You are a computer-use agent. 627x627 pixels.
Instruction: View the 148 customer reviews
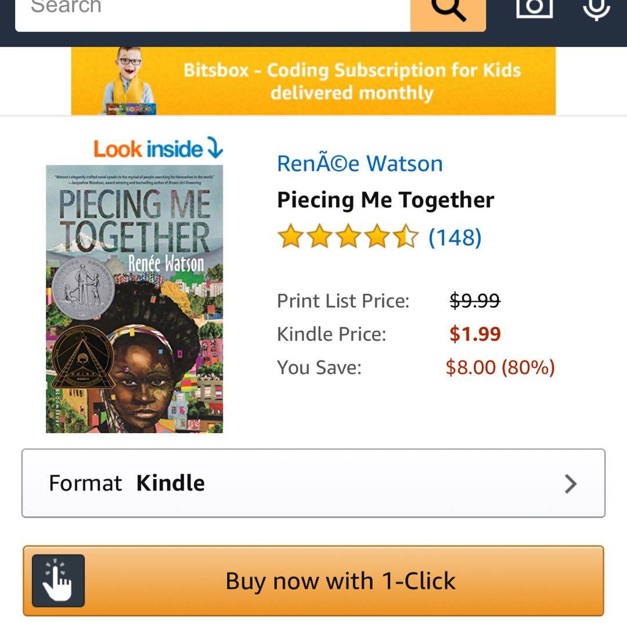point(455,237)
